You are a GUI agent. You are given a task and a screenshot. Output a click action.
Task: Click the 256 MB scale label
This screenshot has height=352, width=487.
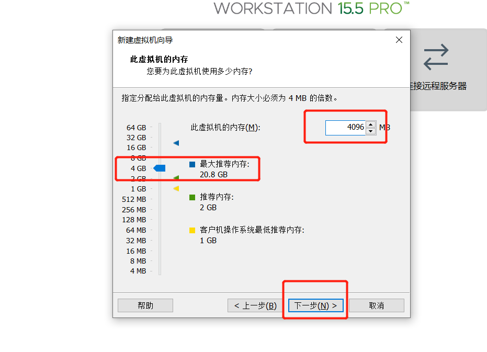134,210
